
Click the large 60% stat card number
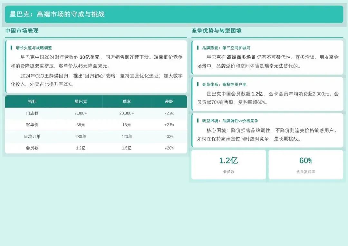tap(306, 161)
